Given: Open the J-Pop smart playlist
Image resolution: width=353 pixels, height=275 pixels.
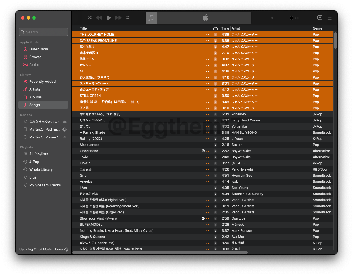Looking at the screenshot, I should click(34, 162).
